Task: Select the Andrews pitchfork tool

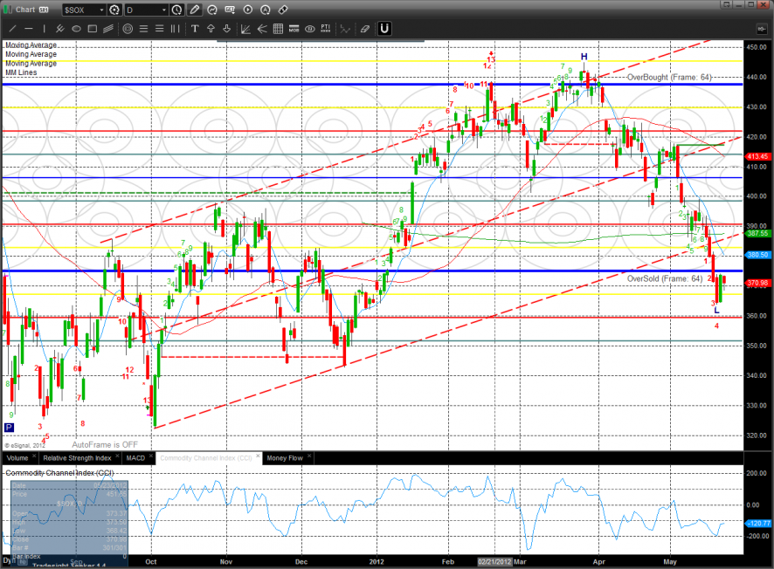Action: (x=59, y=29)
